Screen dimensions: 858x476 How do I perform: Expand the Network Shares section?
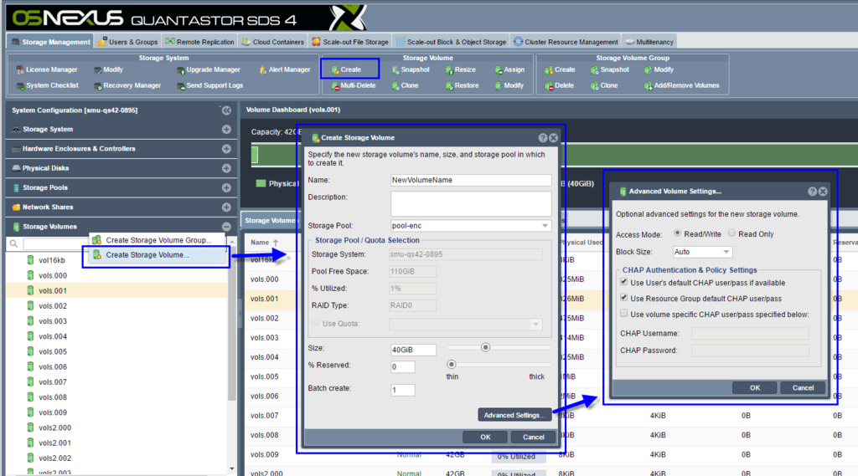coord(226,207)
